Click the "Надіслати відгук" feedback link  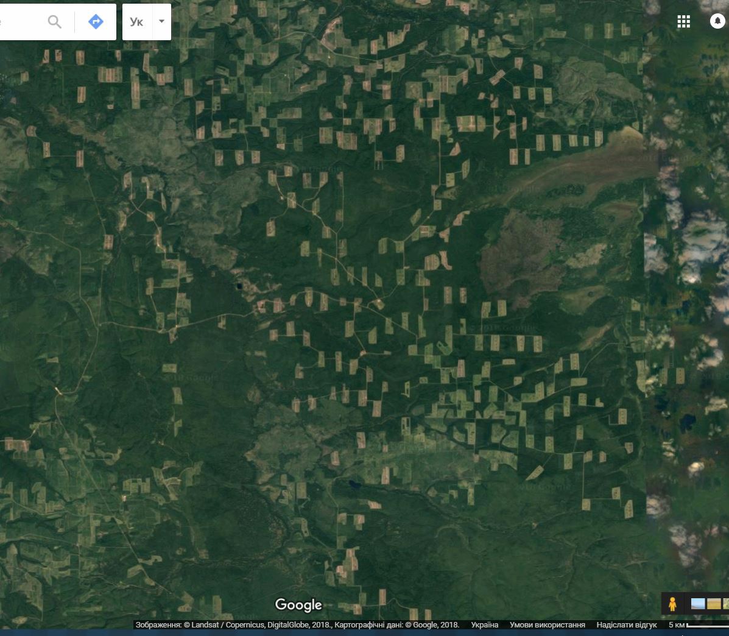(x=626, y=625)
